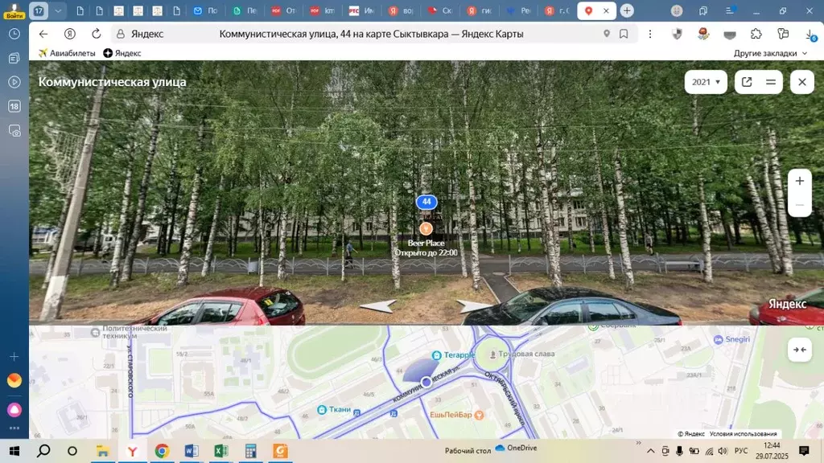This screenshot has width=824, height=463.
Task: Move panorama right with arrow
Action: coord(474,306)
